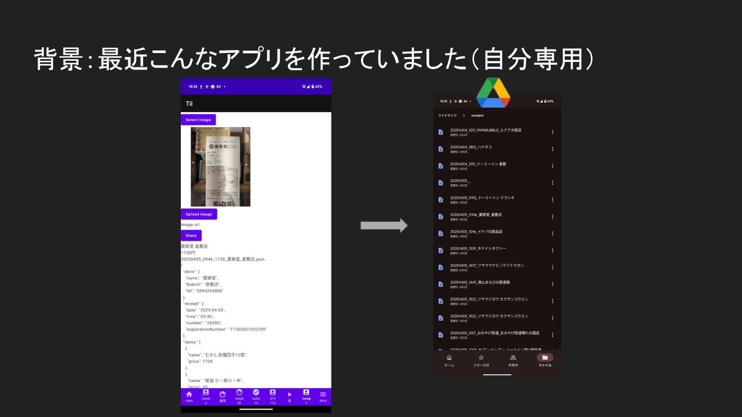Tap マイドライブ in the breadcrumb
This screenshot has height=417, width=742.
click(447, 115)
